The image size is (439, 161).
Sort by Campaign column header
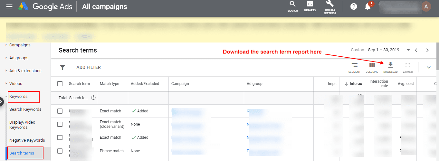(180, 84)
